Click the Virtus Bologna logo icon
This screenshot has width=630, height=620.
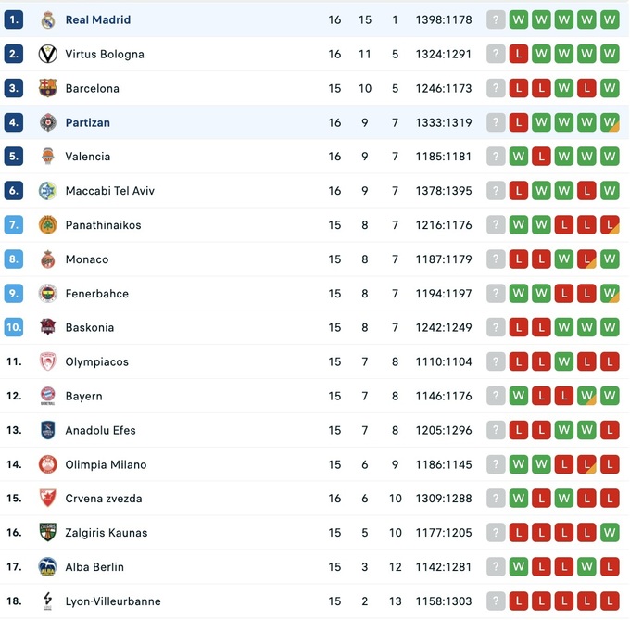tap(48, 54)
